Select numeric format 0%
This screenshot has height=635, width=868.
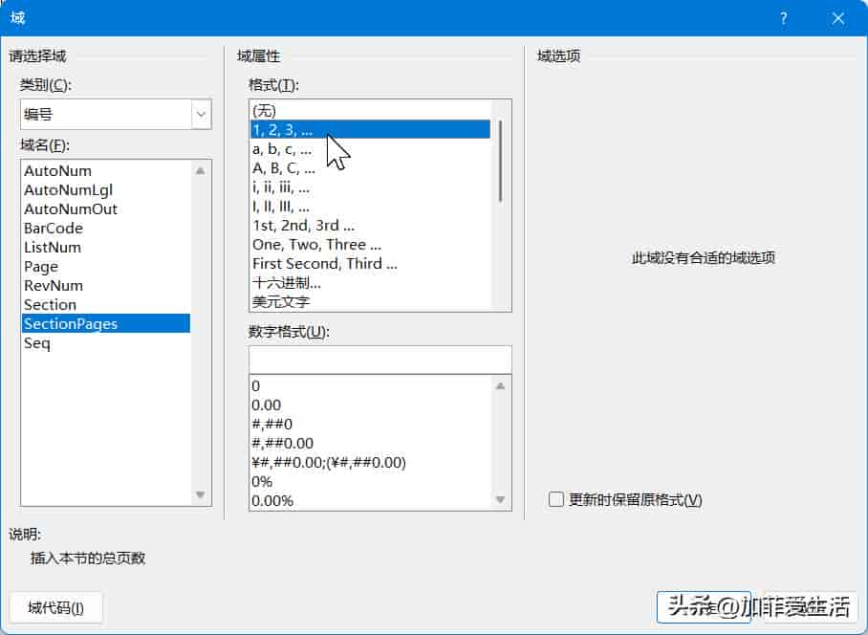click(370, 481)
